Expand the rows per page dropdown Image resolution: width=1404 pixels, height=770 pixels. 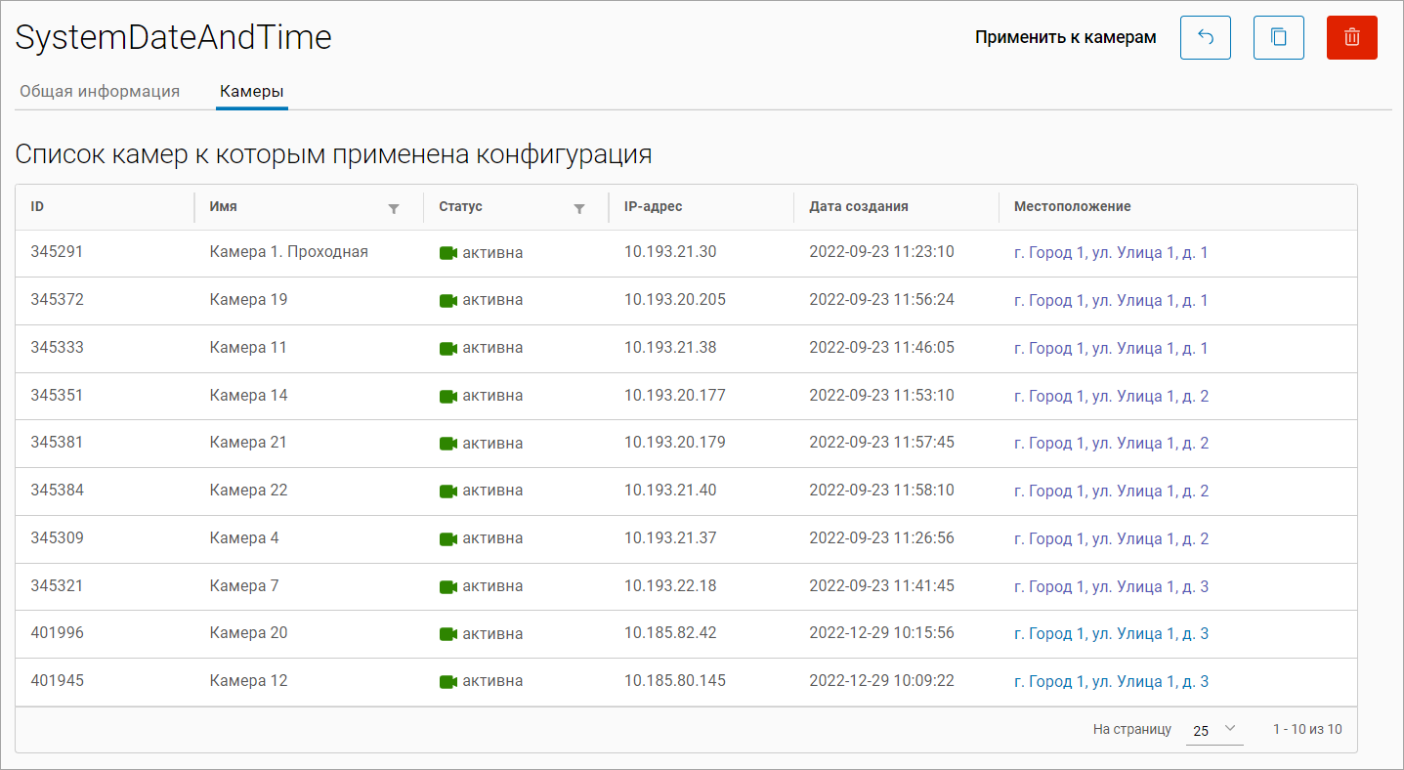[1214, 730]
